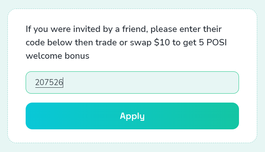
Task: Click the words "welcome bonus"
Action: [57, 56]
